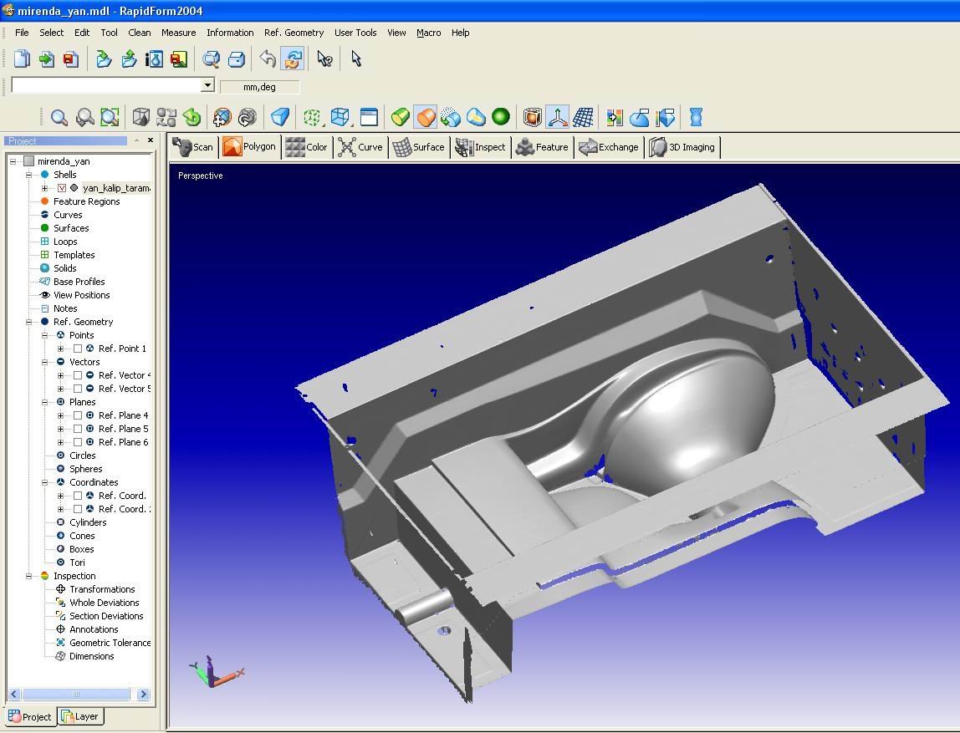Uncheck the yan_kalip_tarama shell visibility checkbox
Viewport: 960px width, 733px height.
tap(62, 188)
